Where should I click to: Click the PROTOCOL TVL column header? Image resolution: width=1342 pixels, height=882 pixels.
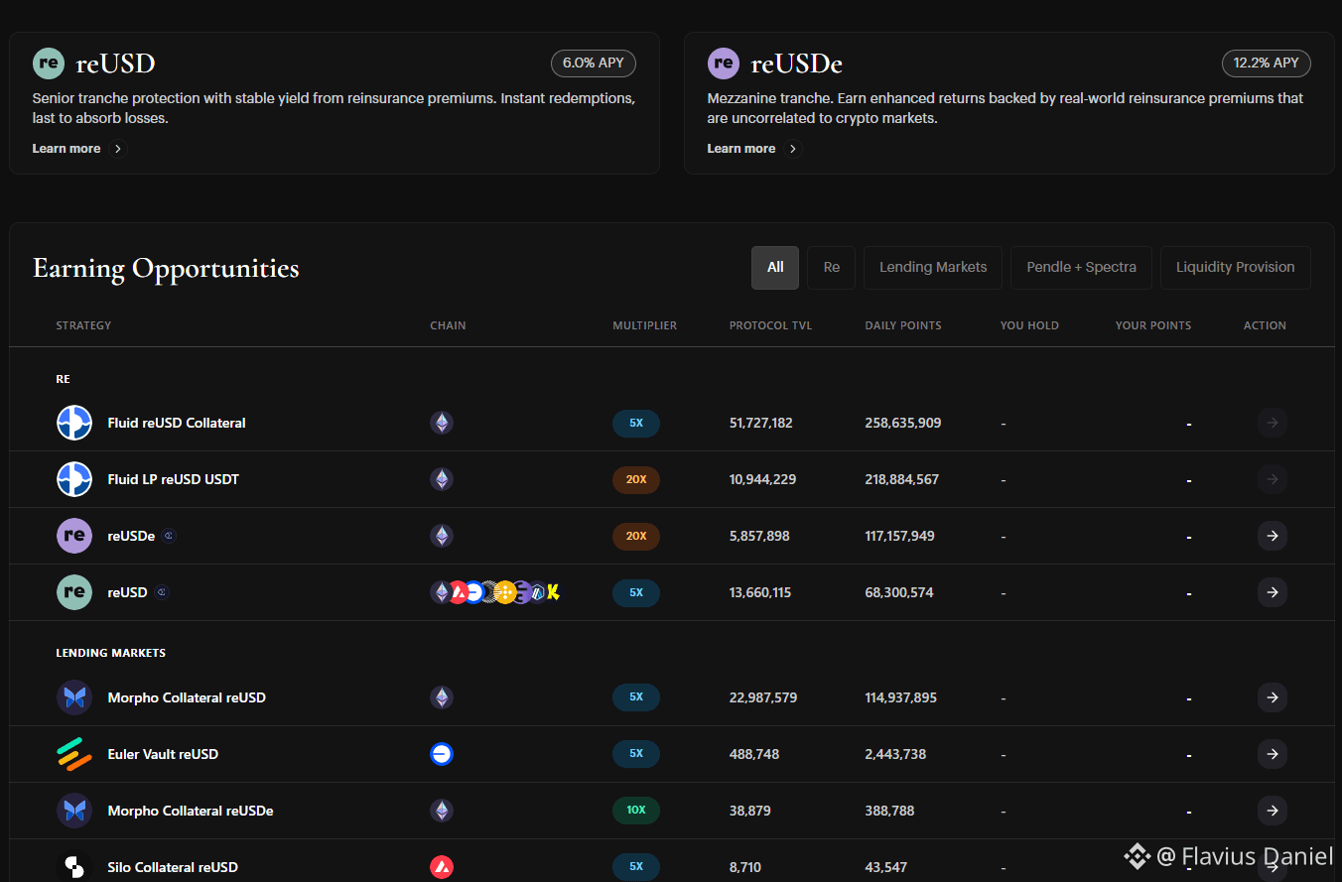(x=770, y=325)
